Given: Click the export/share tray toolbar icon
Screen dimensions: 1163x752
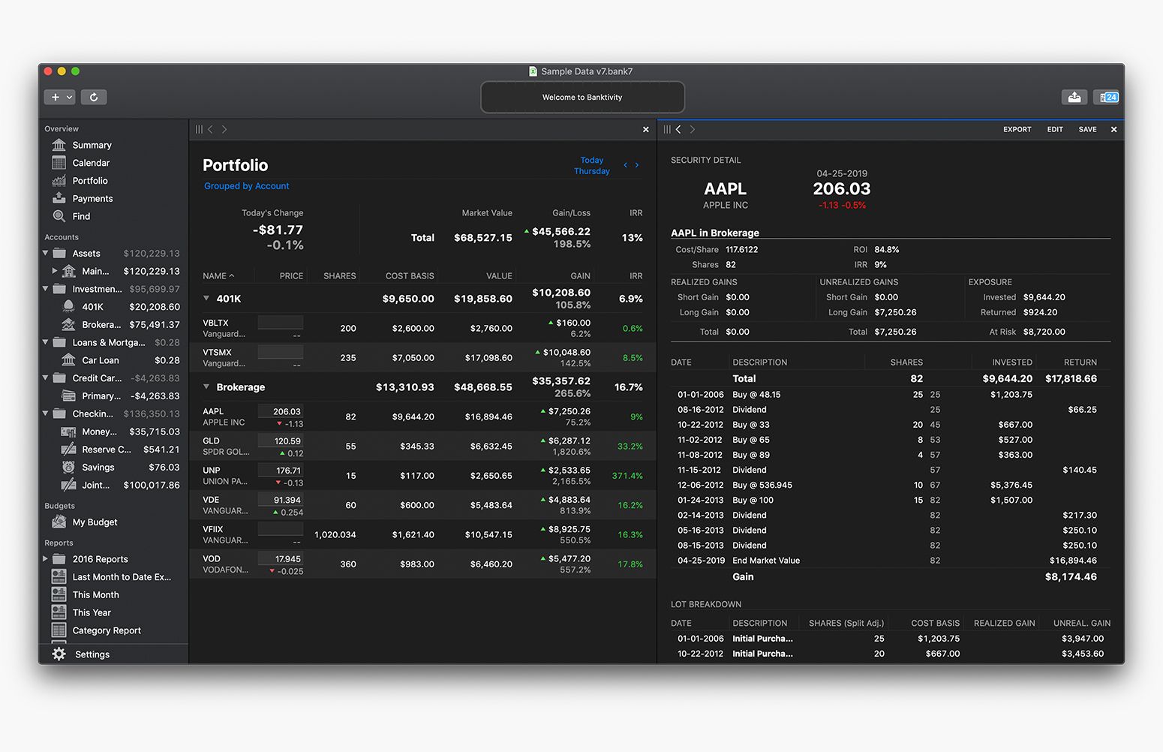Looking at the screenshot, I should click(1074, 97).
